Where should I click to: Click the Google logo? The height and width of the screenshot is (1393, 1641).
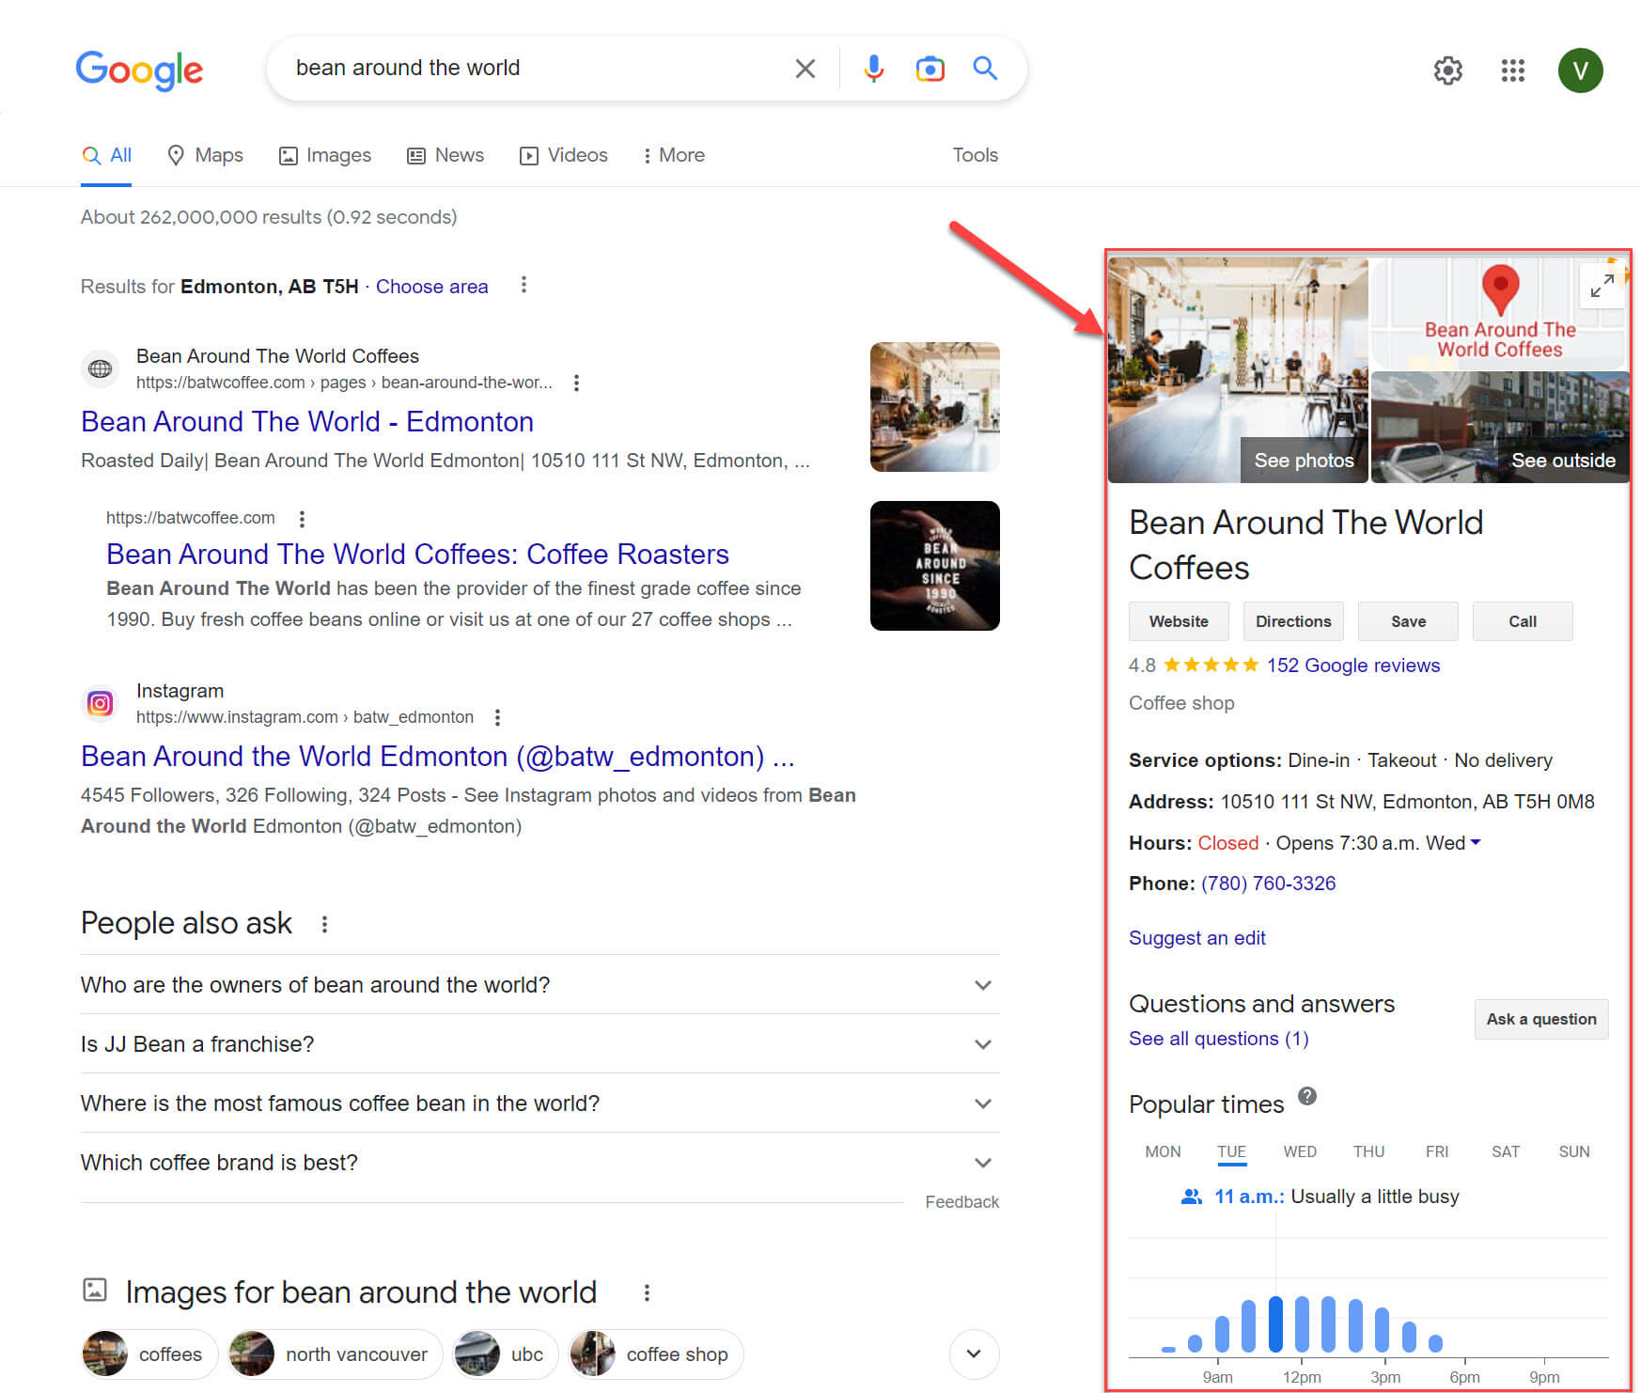(139, 70)
